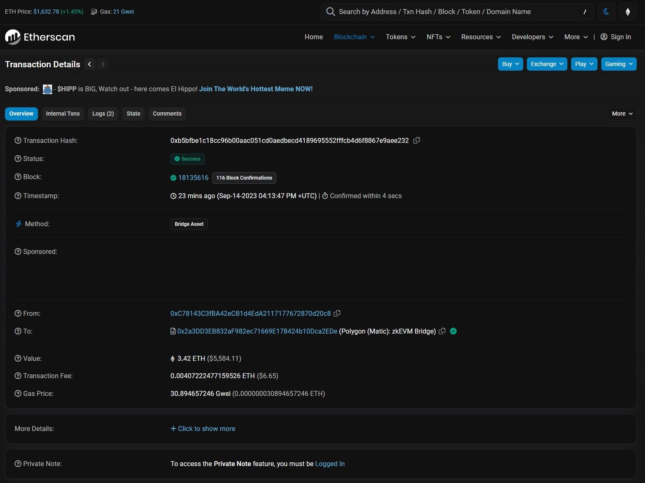The image size is (645, 483).
Task: Open the Logs (2) tab
Action: 103,114
